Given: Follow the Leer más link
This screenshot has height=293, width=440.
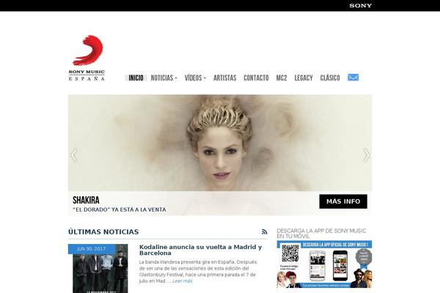Looking at the screenshot, I should tap(182, 281).
